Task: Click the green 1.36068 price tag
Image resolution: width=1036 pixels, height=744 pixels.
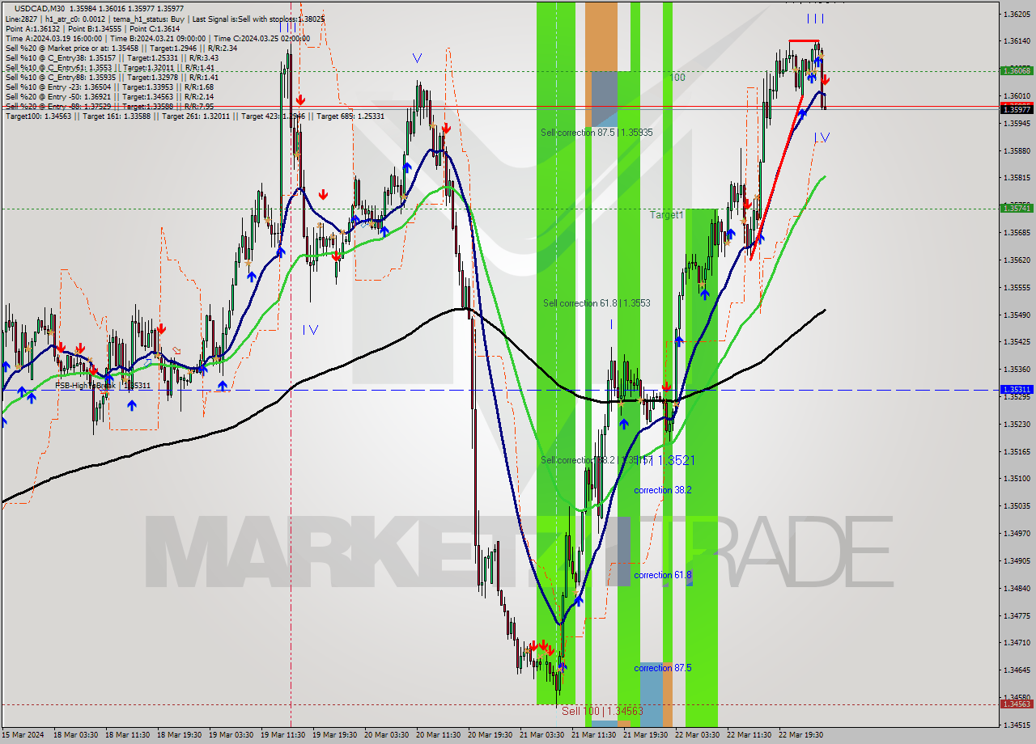Action: (x=1017, y=70)
